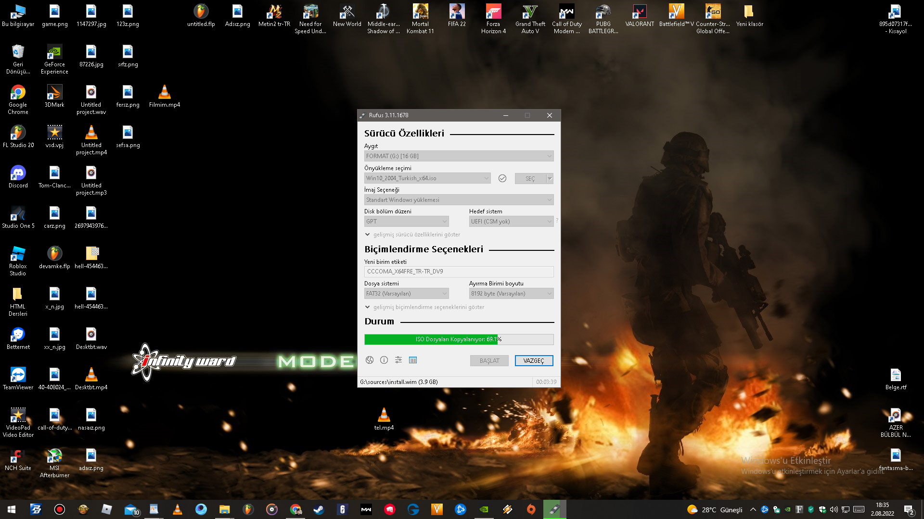
Task: Open the Dosya sistemi FAT32 dropdown
Action: click(406, 294)
